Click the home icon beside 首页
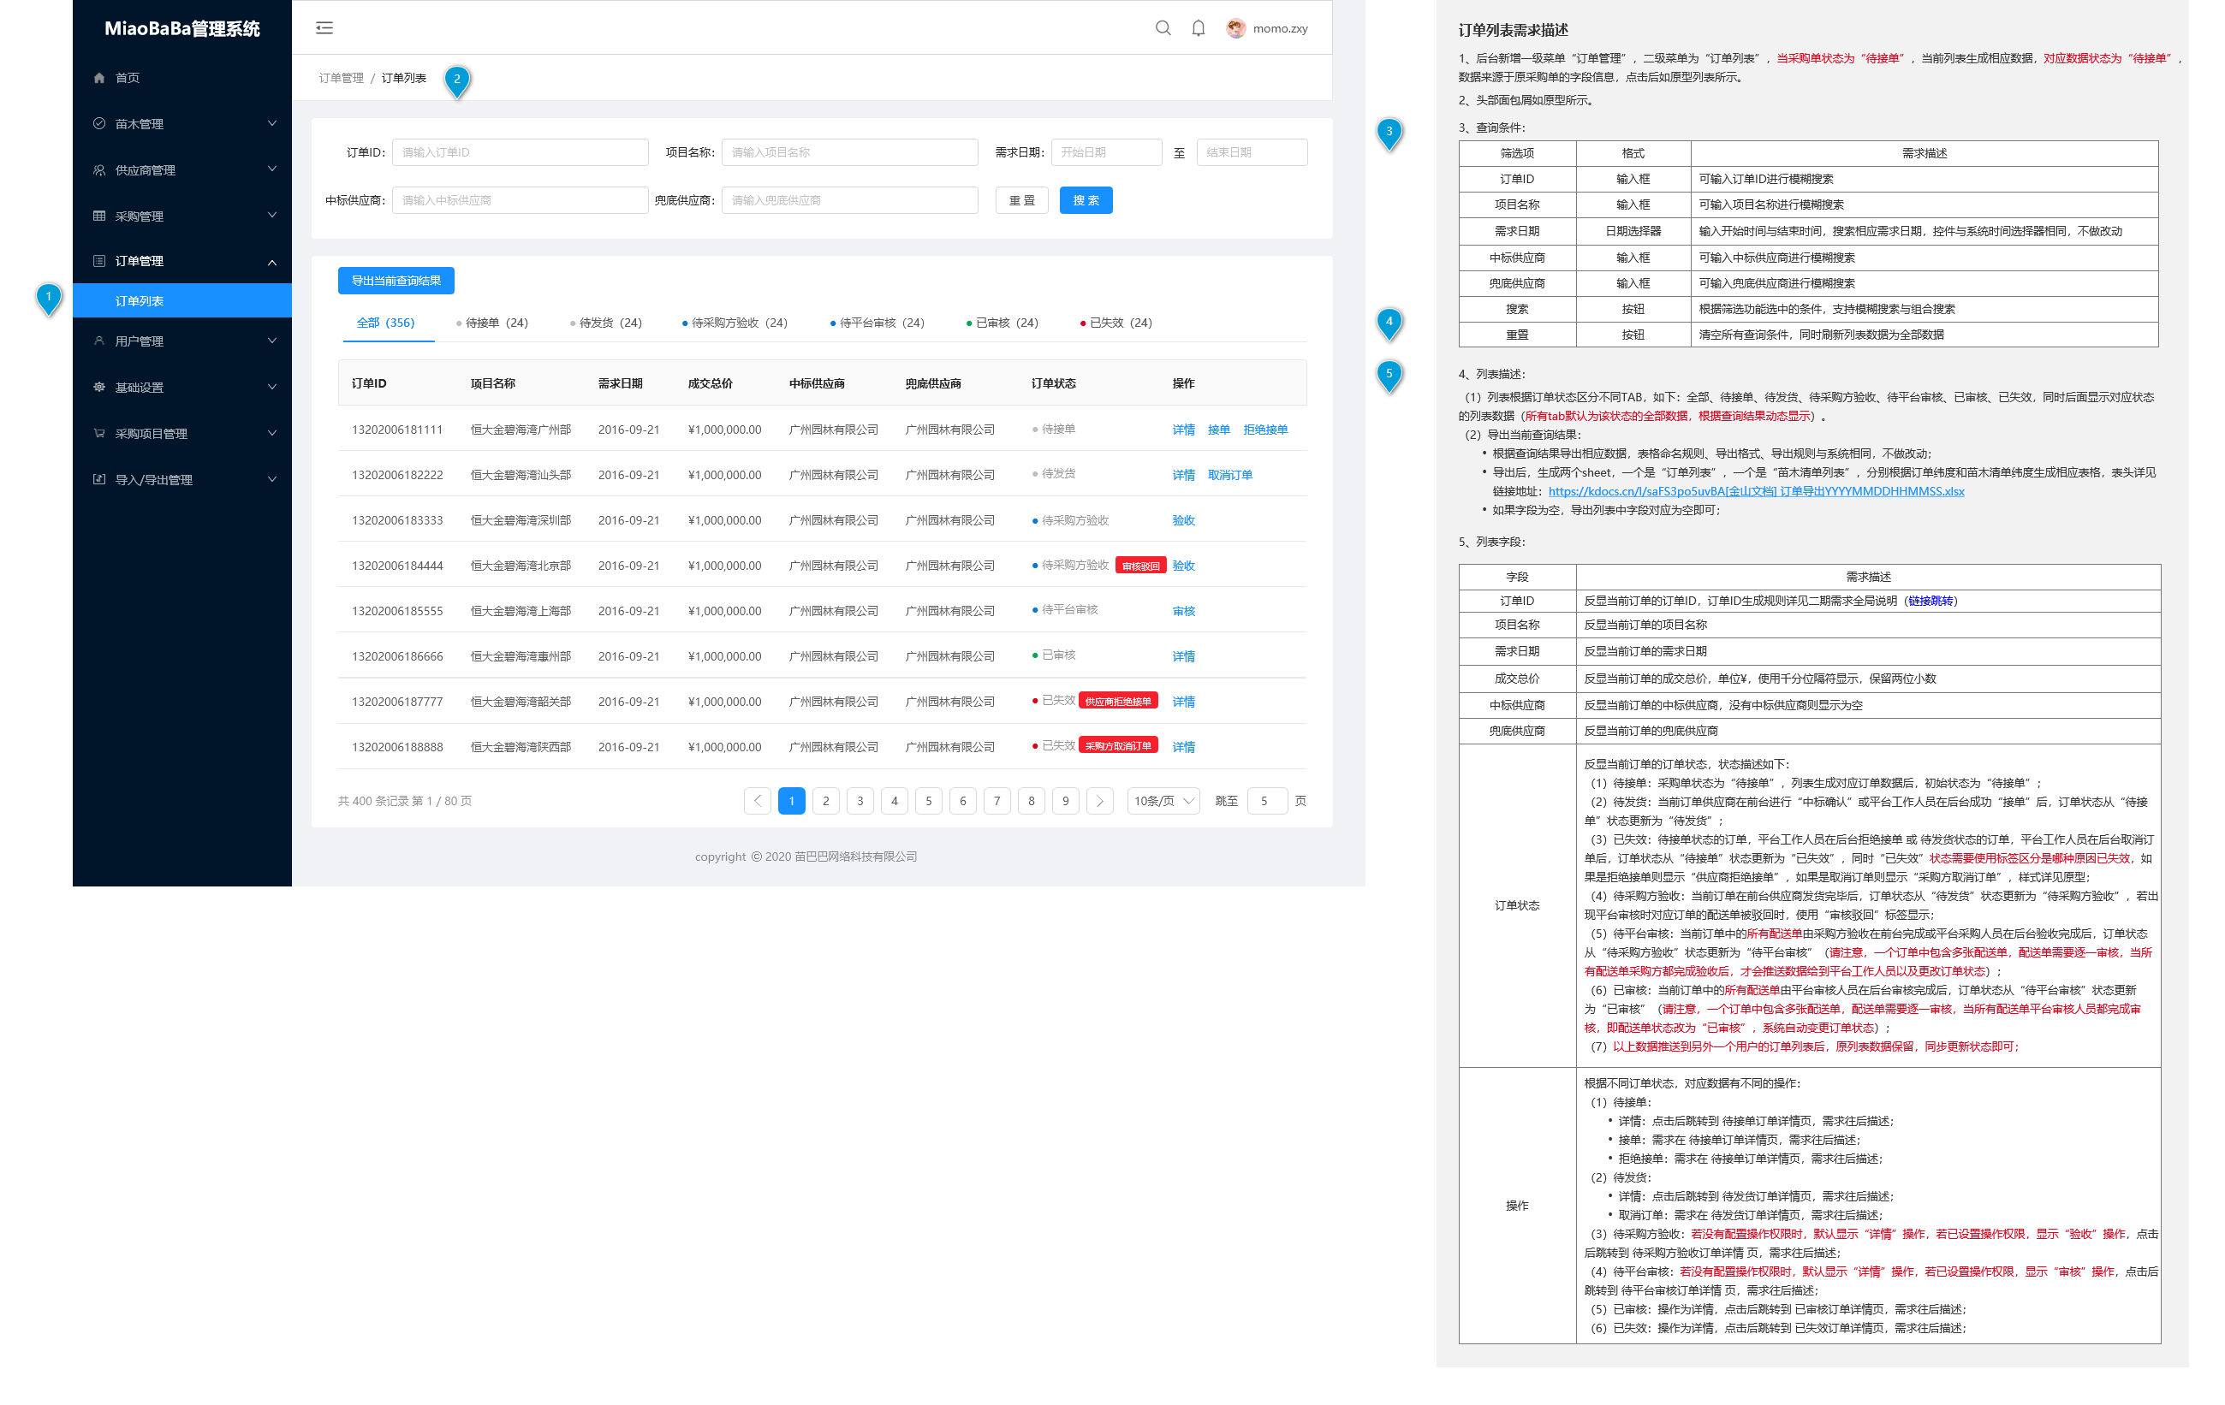2225x1405 pixels. pyautogui.click(x=98, y=78)
